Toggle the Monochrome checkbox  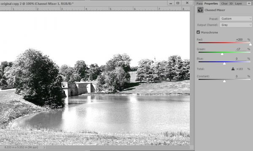point(198,32)
